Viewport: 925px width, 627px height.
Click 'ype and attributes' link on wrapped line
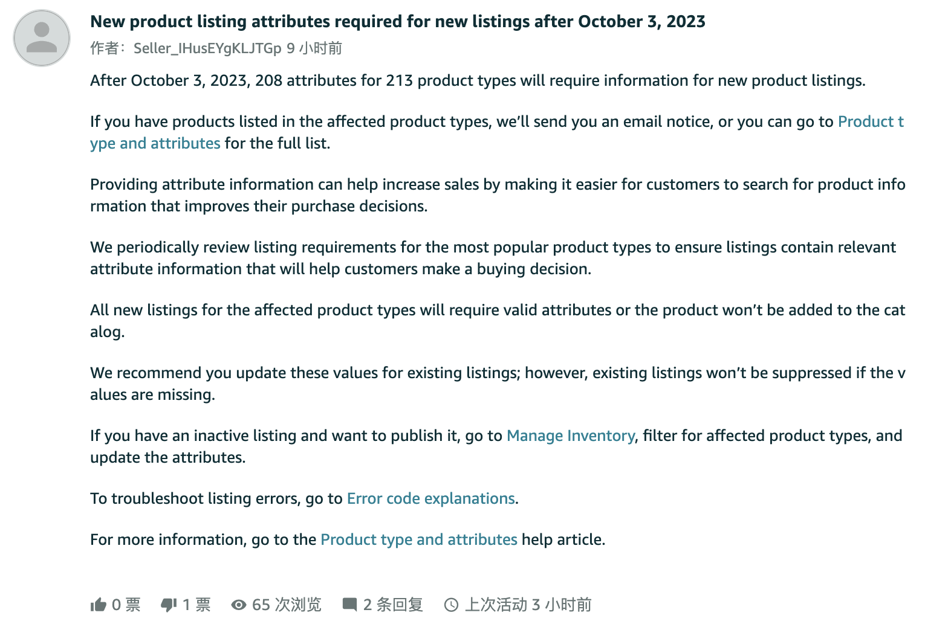(155, 143)
